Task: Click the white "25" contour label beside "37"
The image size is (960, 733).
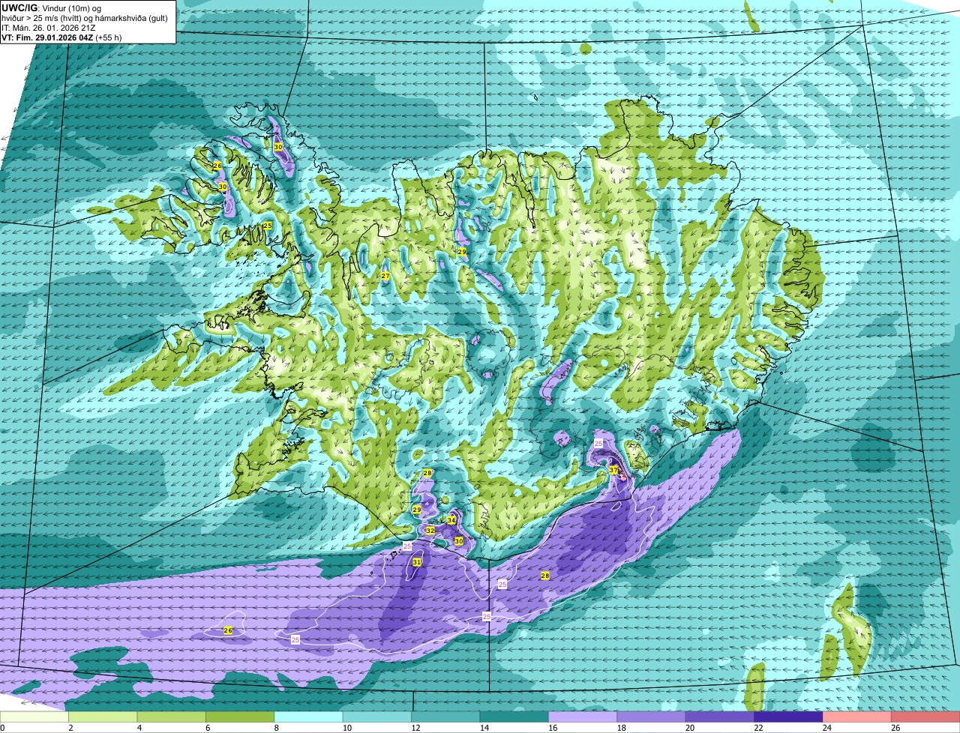Action: click(x=598, y=444)
